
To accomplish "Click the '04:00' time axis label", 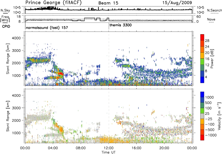I will 53,148.
